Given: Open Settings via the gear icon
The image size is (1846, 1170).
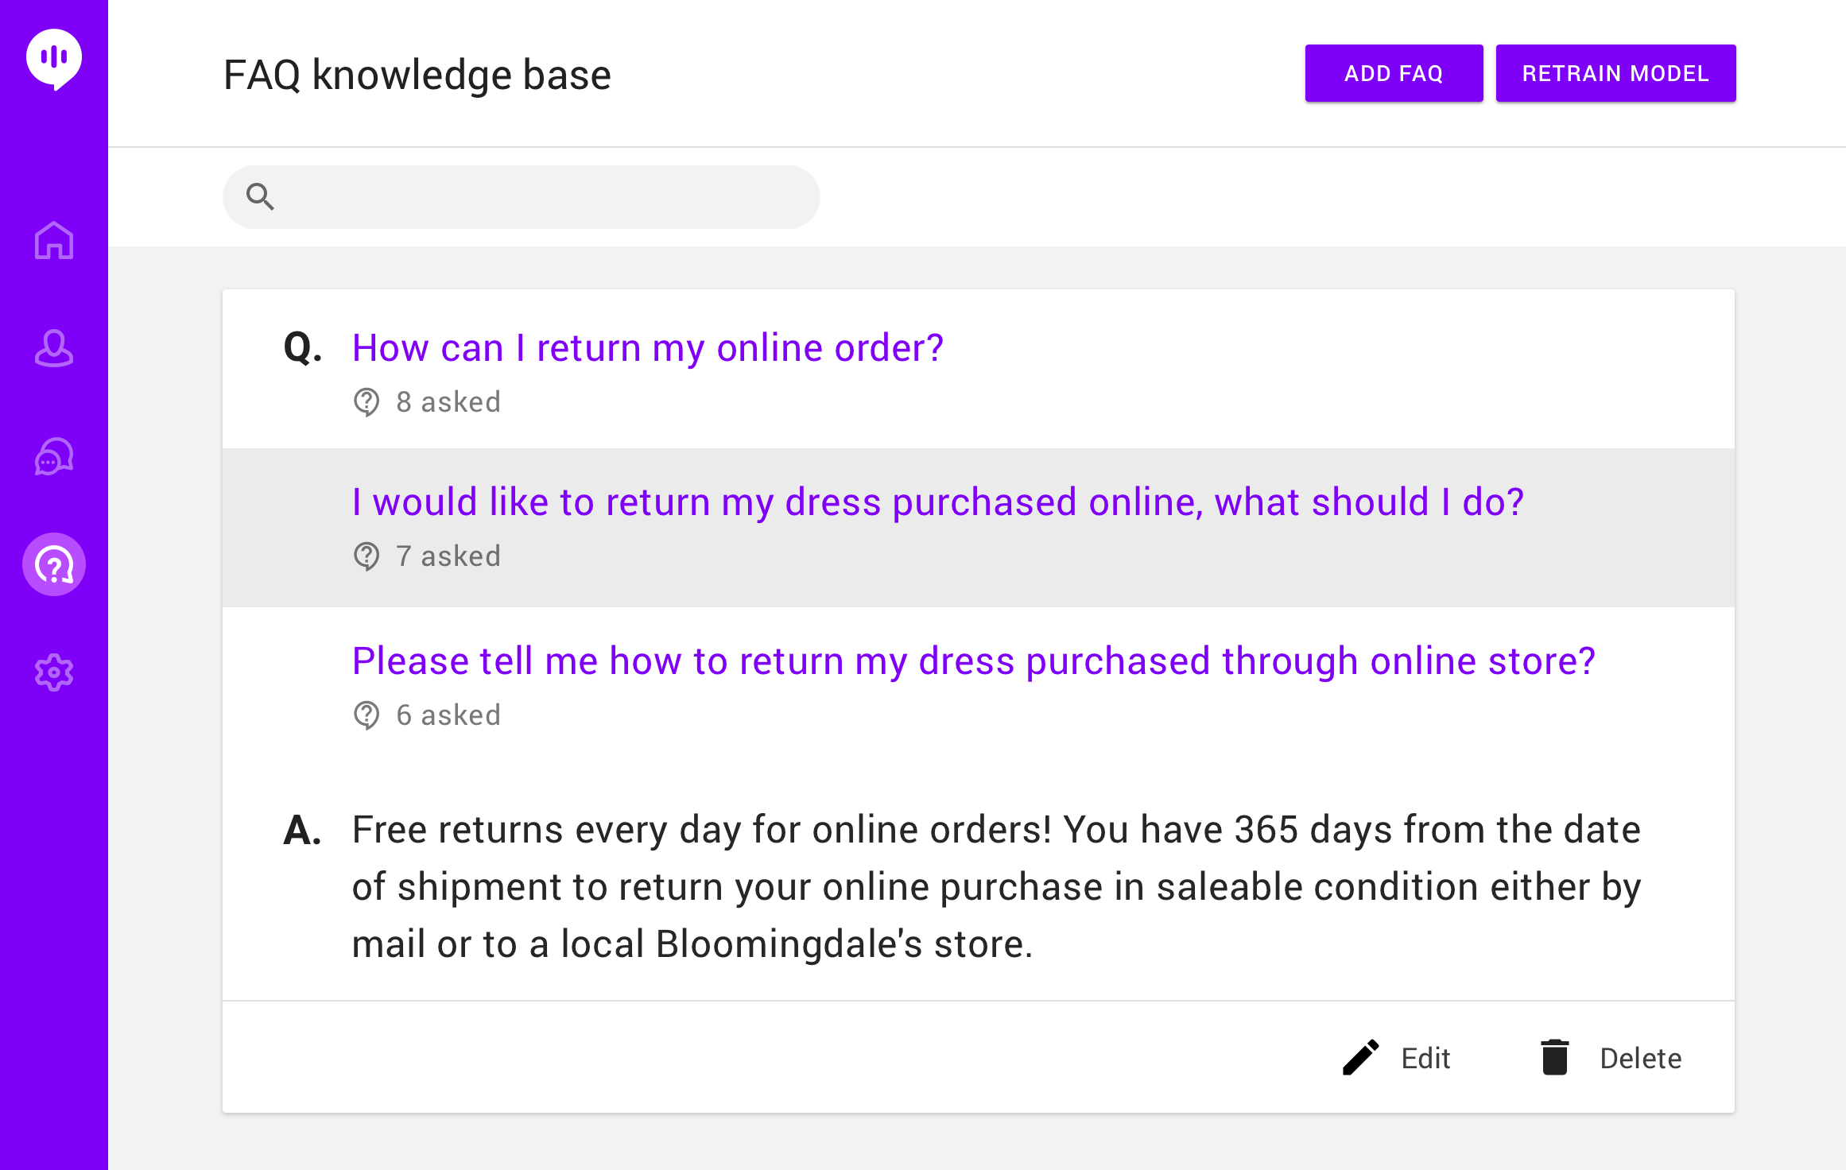Looking at the screenshot, I should (54, 672).
